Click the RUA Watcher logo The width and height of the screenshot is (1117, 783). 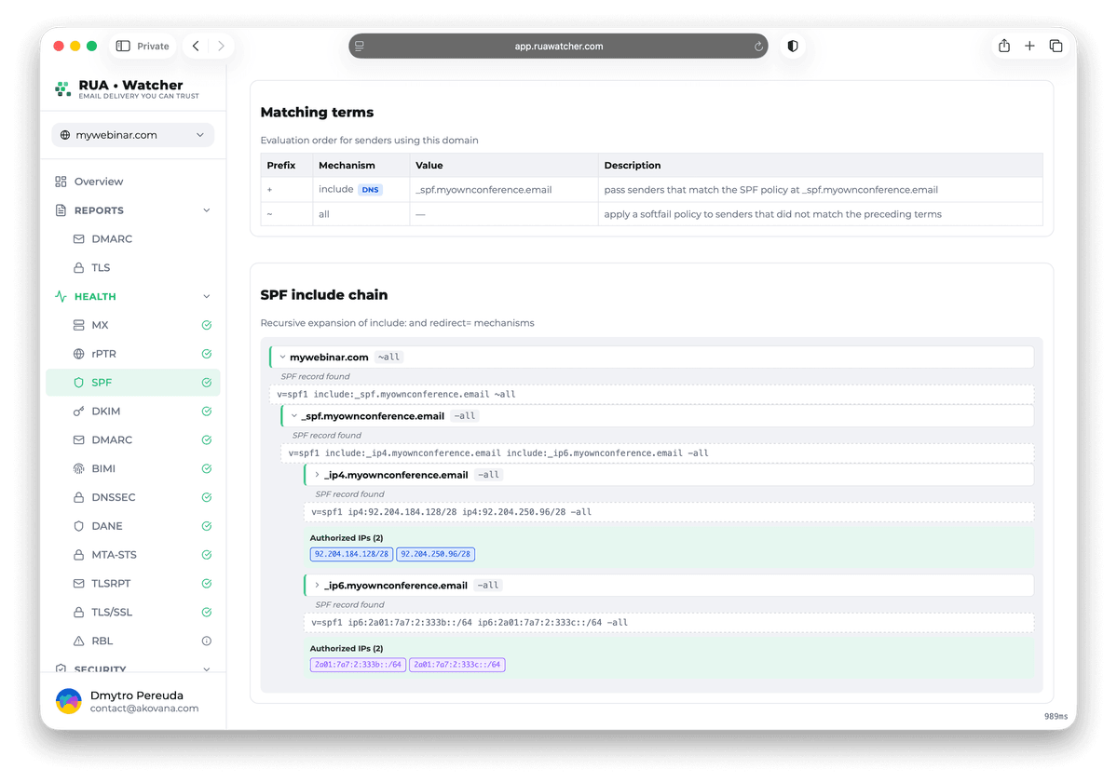(x=127, y=89)
